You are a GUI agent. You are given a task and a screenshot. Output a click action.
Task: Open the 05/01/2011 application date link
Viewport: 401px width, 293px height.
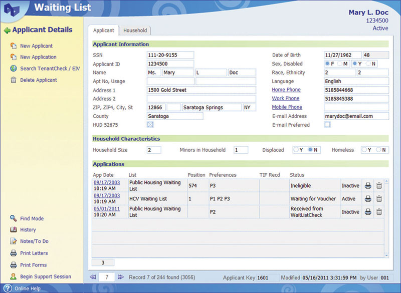[106, 209]
